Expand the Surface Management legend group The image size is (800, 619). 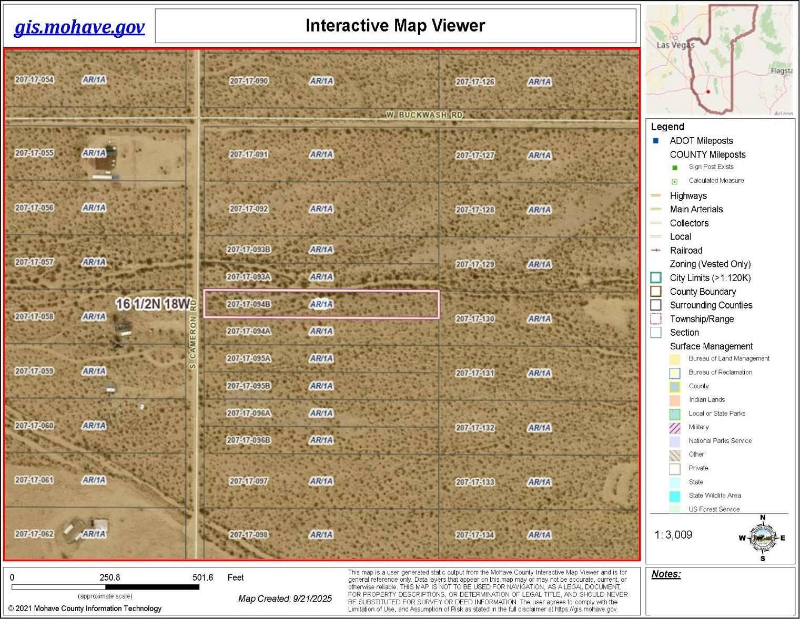pyautogui.click(x=711, y=346)
